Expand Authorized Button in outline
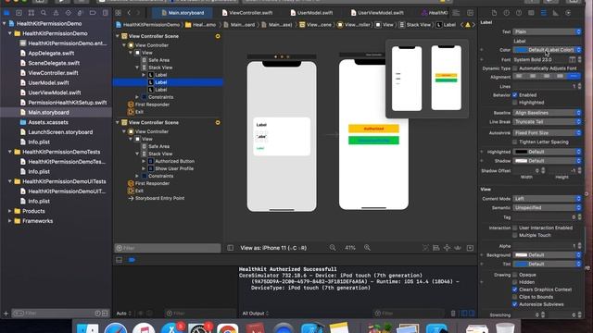Screen dimensions: 593x333 click(144, 161)
